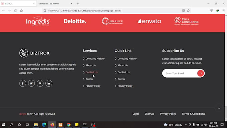Open the terminal app on taskbar
Screen dimensions: 227x128
pyautogui.click(x=85, y=125)
